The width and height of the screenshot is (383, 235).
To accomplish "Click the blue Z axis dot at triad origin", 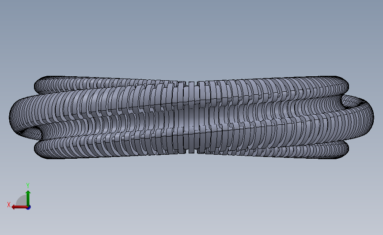I will tap(29, 208).
